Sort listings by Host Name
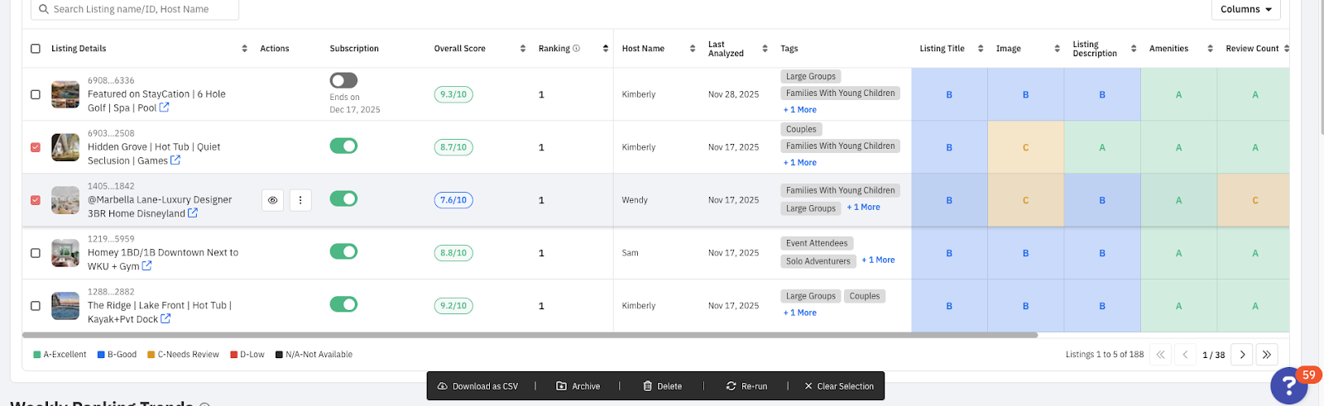 693,49
